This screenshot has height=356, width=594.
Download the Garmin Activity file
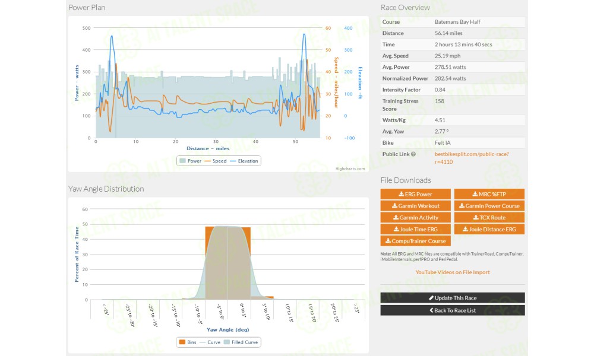[x=416, y=218]
